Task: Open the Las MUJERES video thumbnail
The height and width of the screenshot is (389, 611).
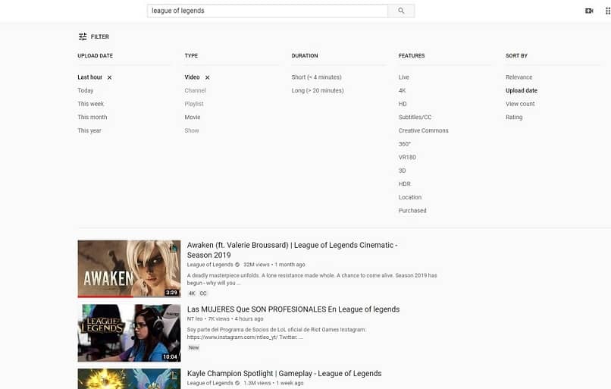Action: point(129,333)
